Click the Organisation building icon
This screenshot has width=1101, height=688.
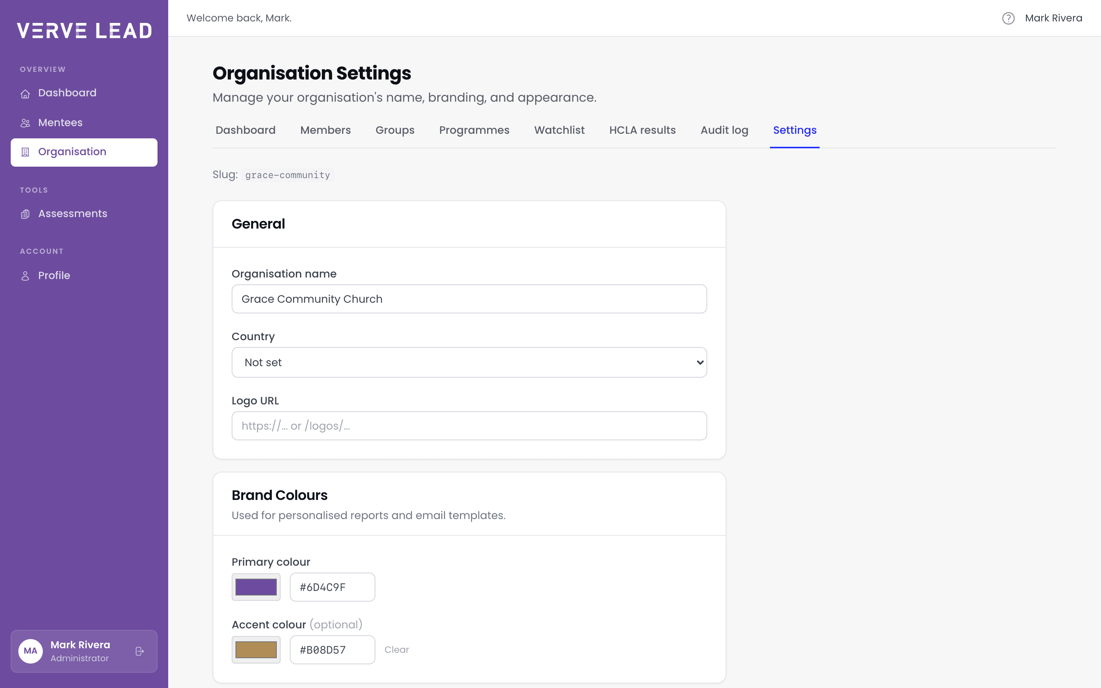[25, 152]
